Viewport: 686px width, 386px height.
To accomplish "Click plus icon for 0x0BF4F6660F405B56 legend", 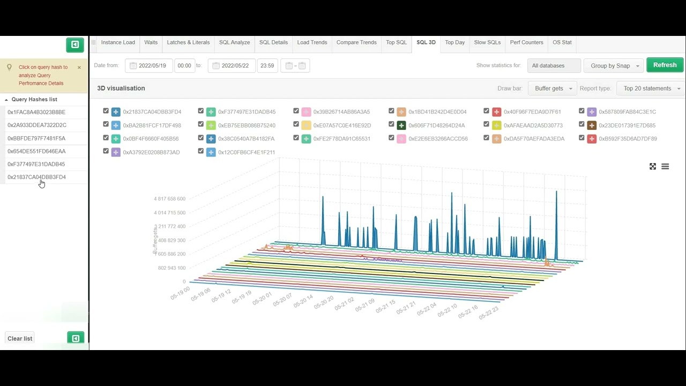I will (116, 139).
